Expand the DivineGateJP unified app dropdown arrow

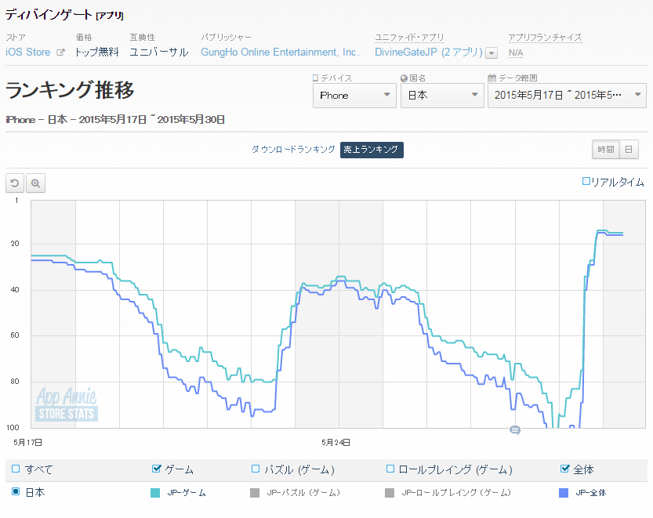492,53
